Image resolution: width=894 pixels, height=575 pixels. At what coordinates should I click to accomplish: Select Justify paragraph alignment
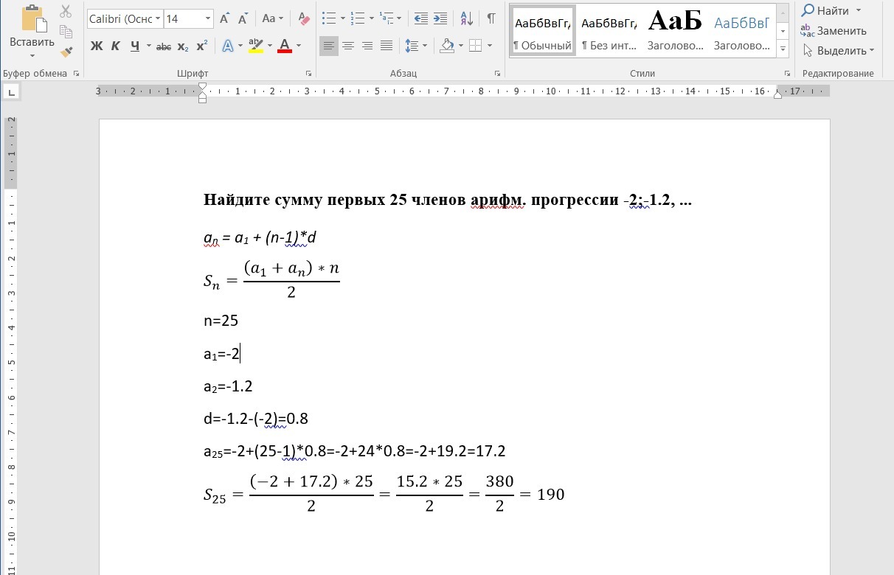click(387, 46)
